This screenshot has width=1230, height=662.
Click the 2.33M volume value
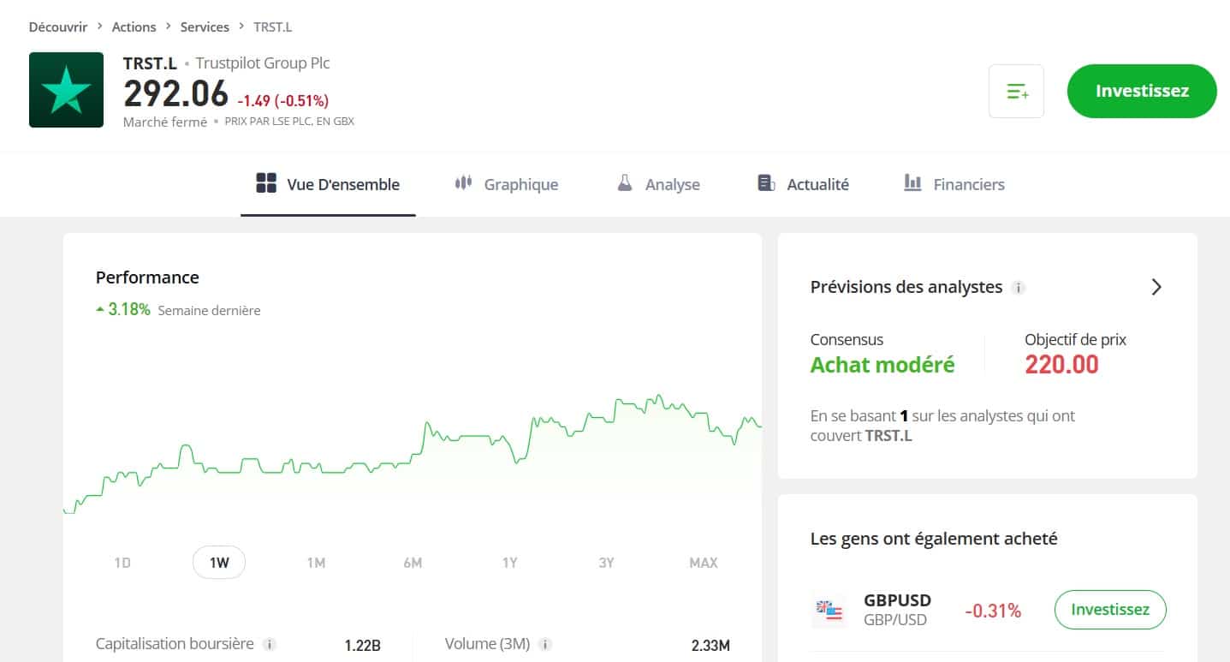point(710,645)
